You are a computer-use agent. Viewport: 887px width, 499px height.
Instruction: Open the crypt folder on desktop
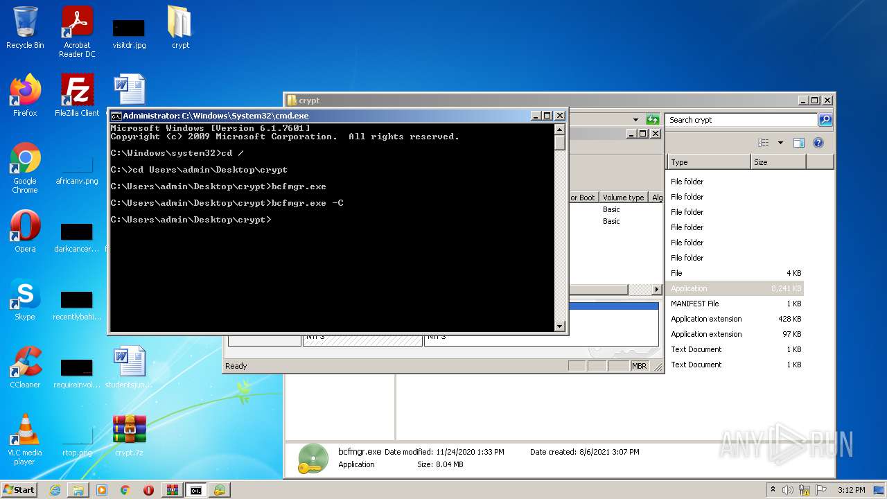click(180, 28)
